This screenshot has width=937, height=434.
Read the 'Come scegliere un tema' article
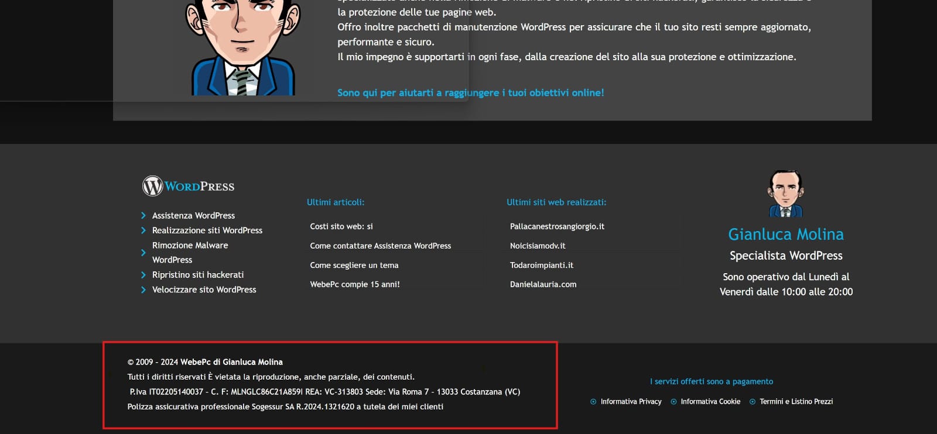click(x=354, y=265)
